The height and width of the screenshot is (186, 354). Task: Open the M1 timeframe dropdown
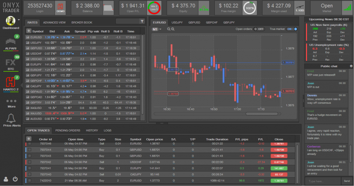[x=157, y=29]
